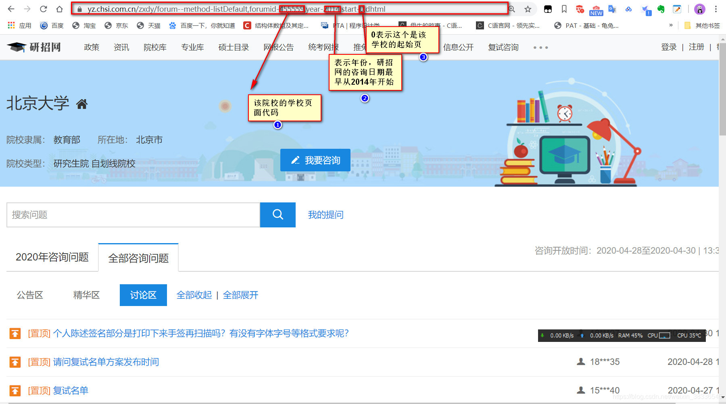Switch to the 2020年咨询问题 tab

click(x=52, y=257)
